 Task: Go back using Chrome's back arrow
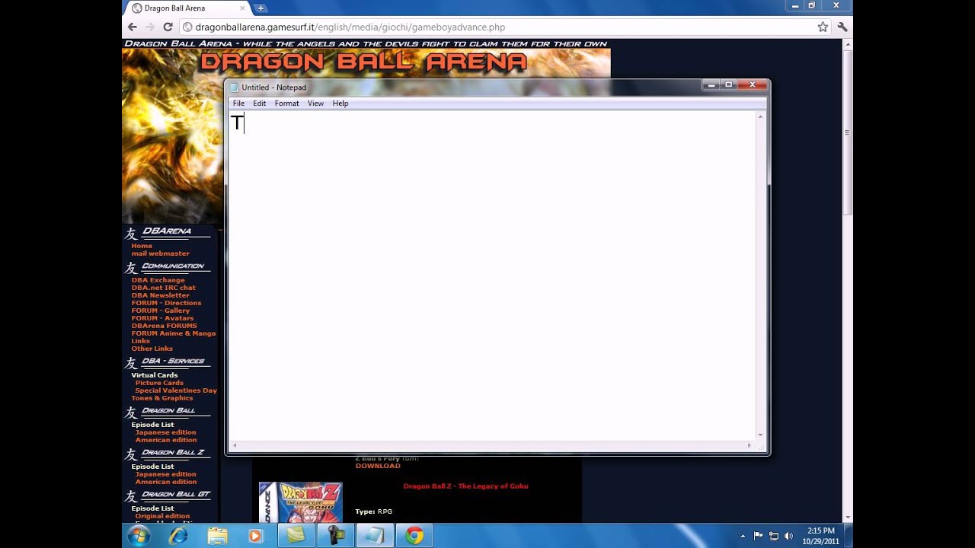click(133, 27)
